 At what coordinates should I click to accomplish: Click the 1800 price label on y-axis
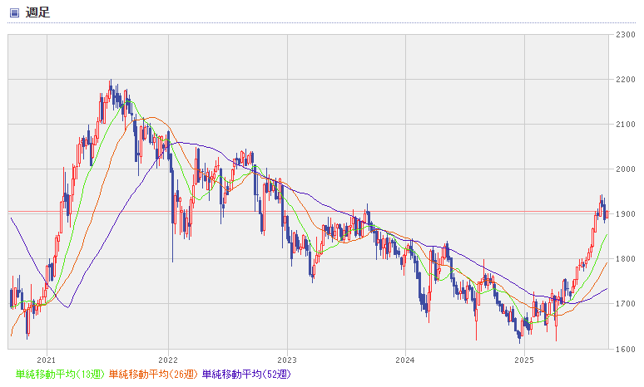point(627,259)
